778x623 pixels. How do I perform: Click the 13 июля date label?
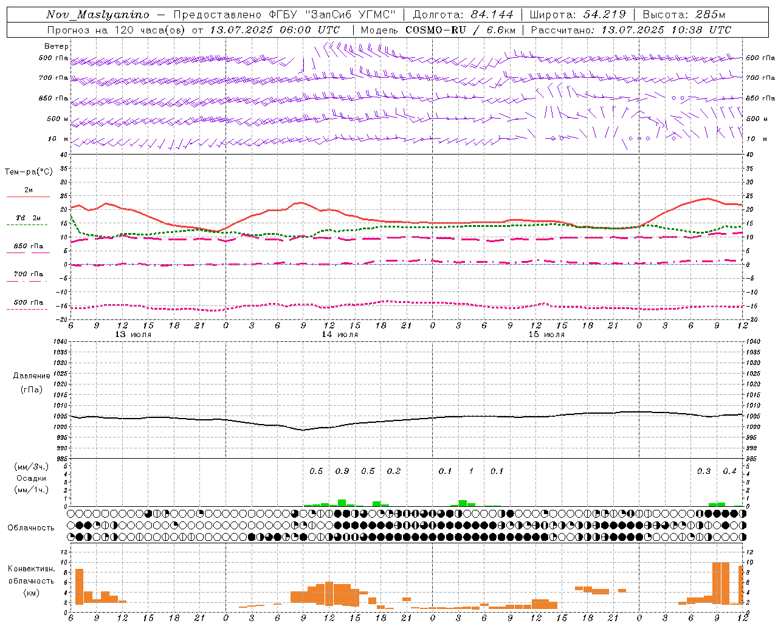[x=133, y=335]
